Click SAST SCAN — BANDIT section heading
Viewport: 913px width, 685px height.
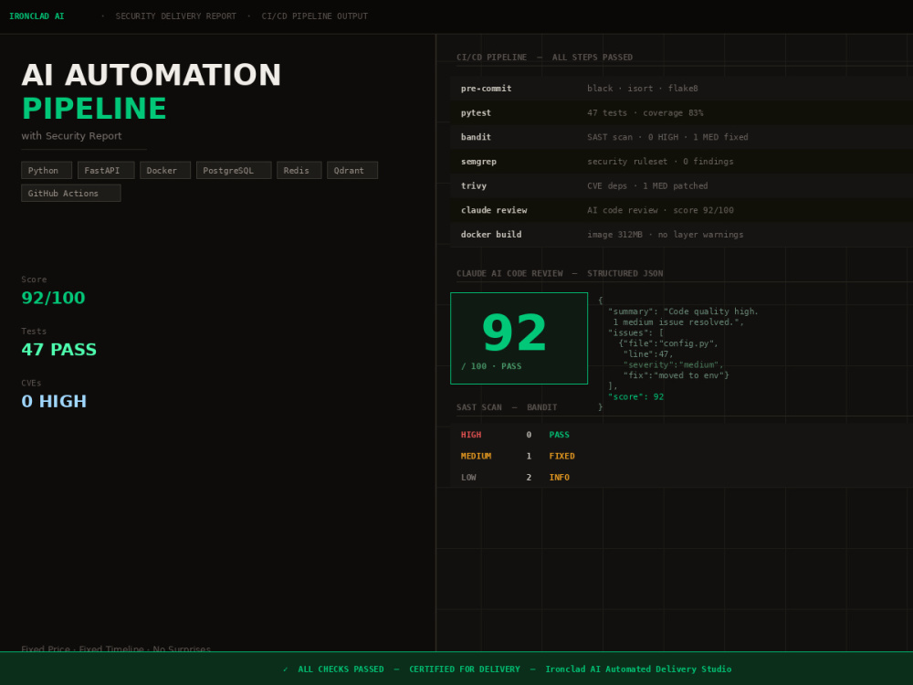pos(507,407)
